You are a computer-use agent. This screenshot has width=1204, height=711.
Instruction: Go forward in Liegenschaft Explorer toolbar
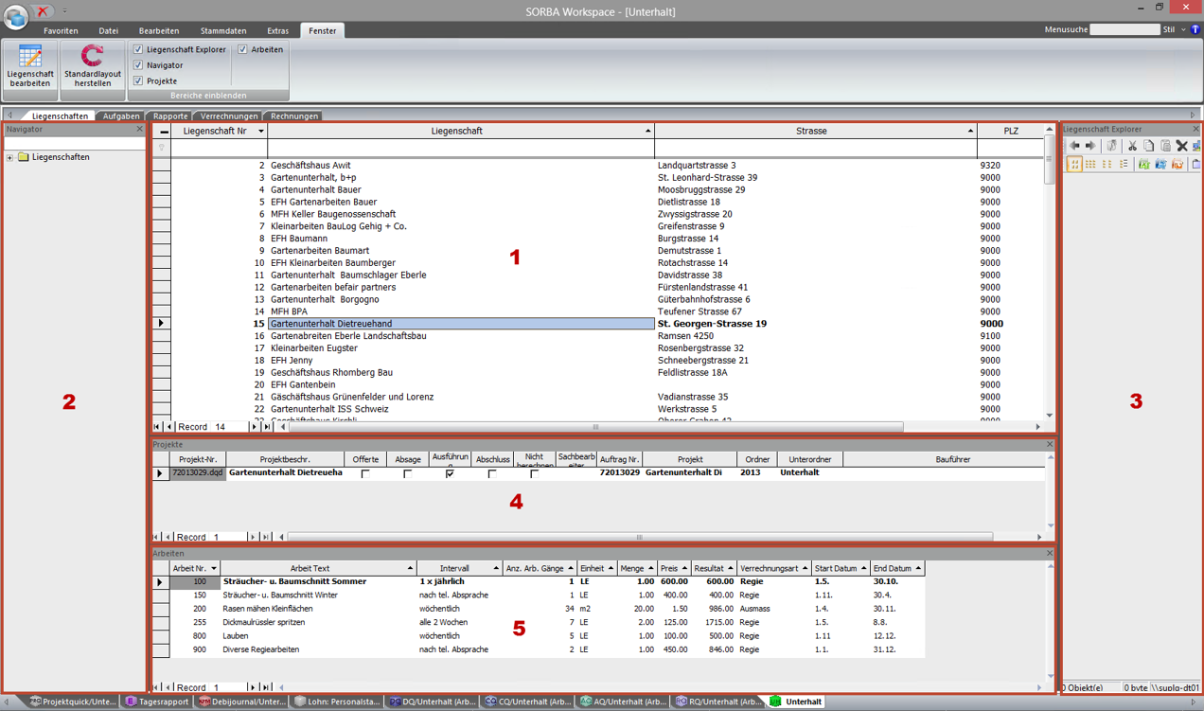click(x=1090, y=146)
